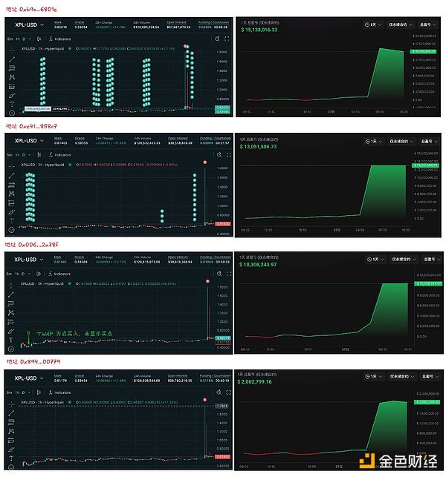Select XABCD pattern tool in 0xe41 chart
The height and width of the screenshot is (477, 446).
pos(12,194)
